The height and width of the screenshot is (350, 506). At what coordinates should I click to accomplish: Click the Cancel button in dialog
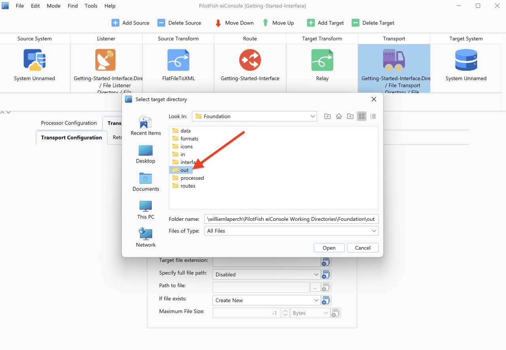click(x=363, y=248)
